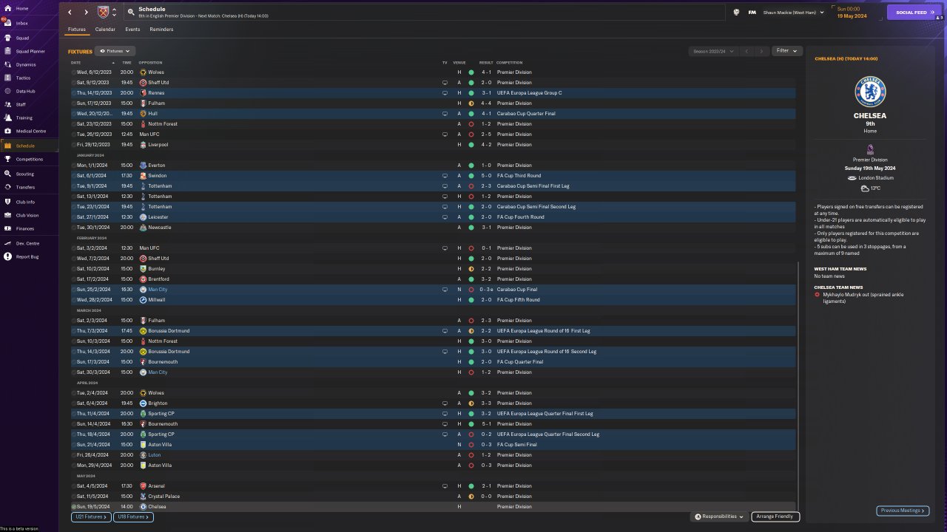
Task: Switch to the Reminders tab
Action: point(161,30)
